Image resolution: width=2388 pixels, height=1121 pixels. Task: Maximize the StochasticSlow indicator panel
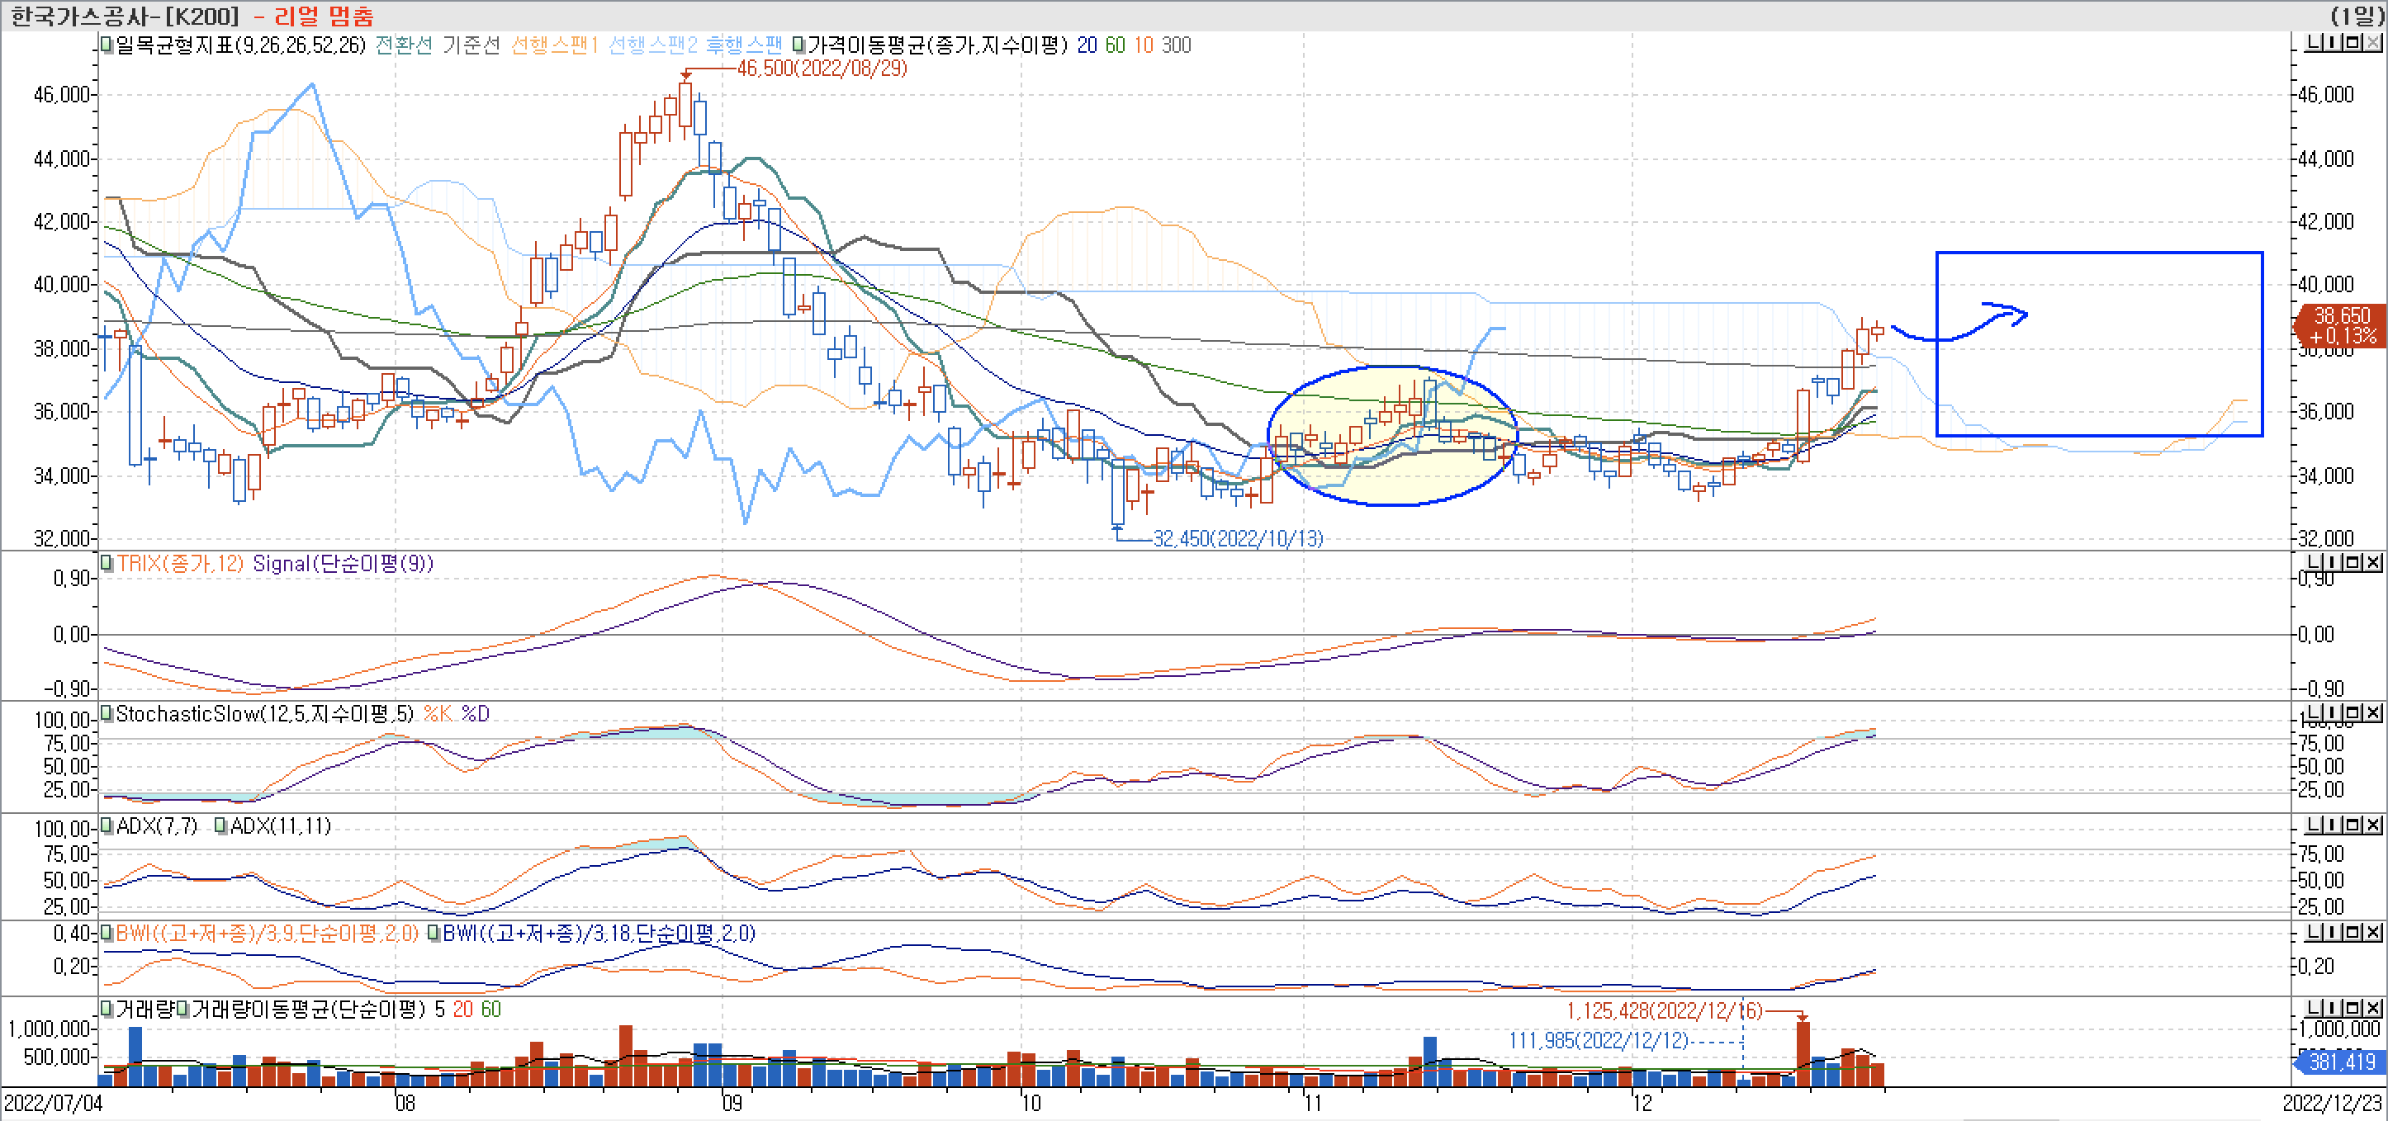click(x=2353, y=712)
